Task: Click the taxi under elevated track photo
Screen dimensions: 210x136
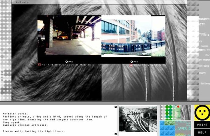Action: tap(69, 35)
